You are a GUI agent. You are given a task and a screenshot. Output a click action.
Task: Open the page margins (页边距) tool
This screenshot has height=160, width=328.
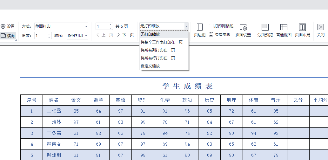[x=199, y=31]
